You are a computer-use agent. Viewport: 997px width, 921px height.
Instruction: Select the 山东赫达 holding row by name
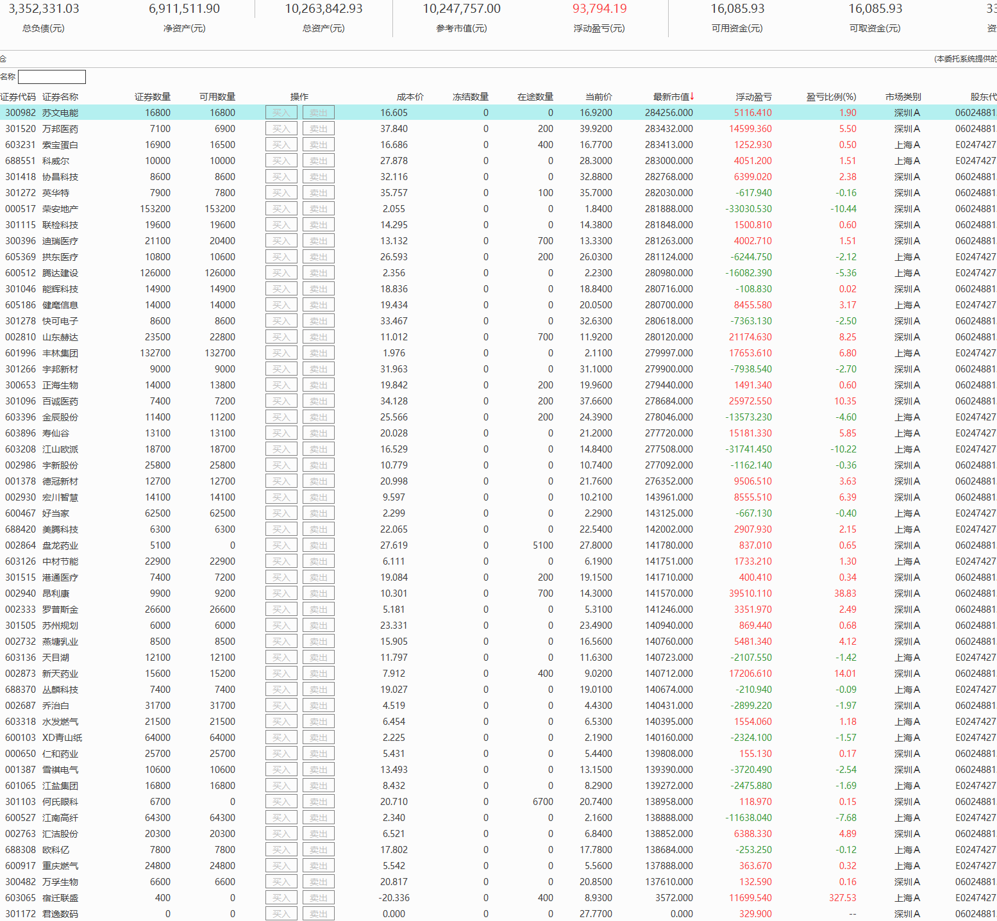(60, 337)
